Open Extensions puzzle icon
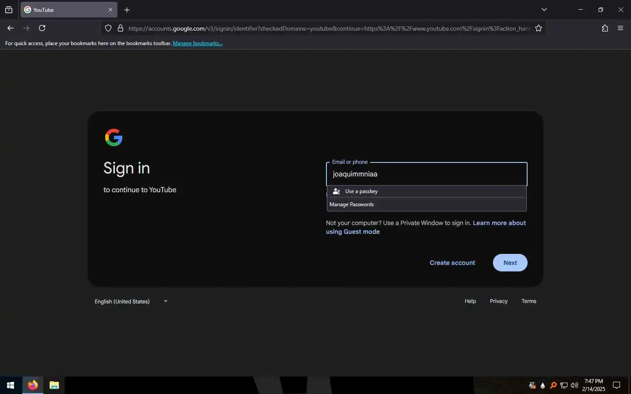631x394 pixels. point(605,28)
